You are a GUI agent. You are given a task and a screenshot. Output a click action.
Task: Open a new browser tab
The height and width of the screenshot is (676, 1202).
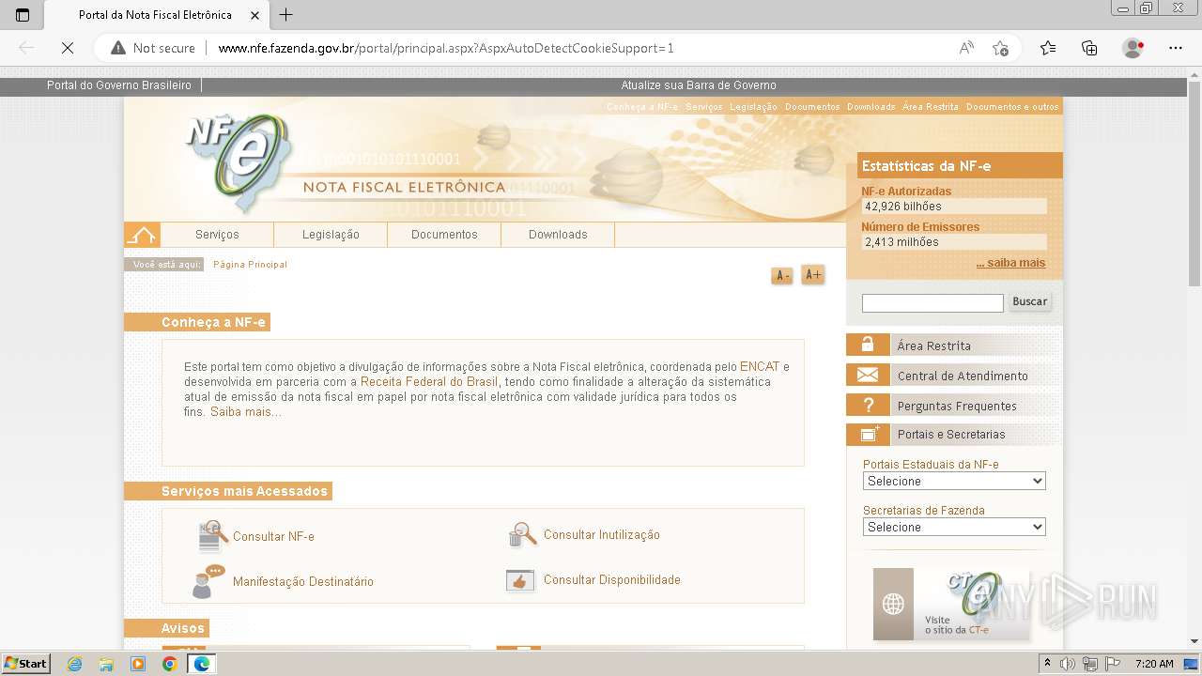point(286,15)
